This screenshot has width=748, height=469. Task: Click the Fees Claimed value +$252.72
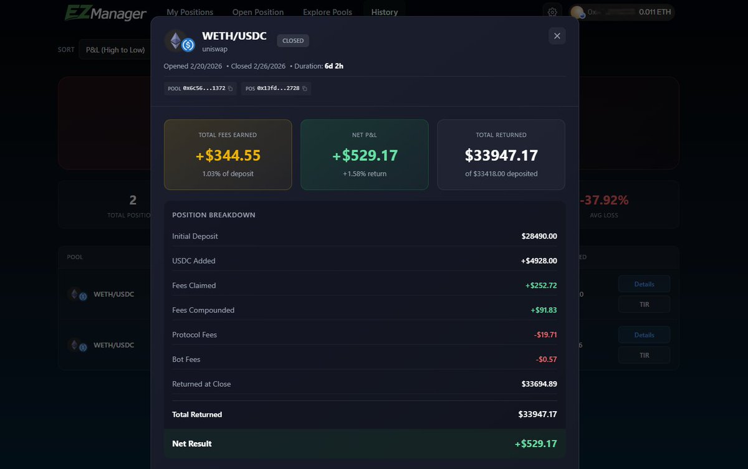point(541,286)
